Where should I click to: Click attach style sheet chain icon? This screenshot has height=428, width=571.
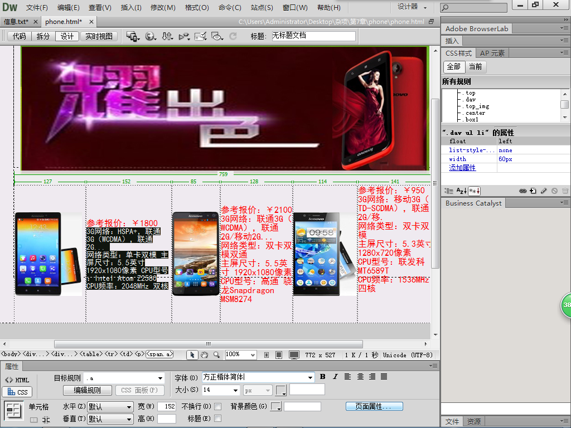point(522,191)
